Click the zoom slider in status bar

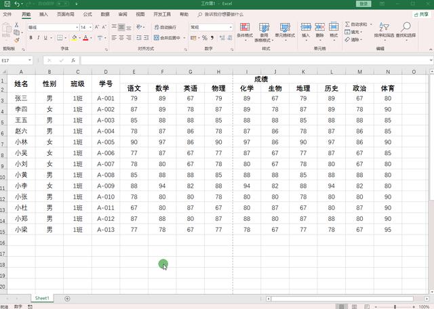tap(395, 306)
